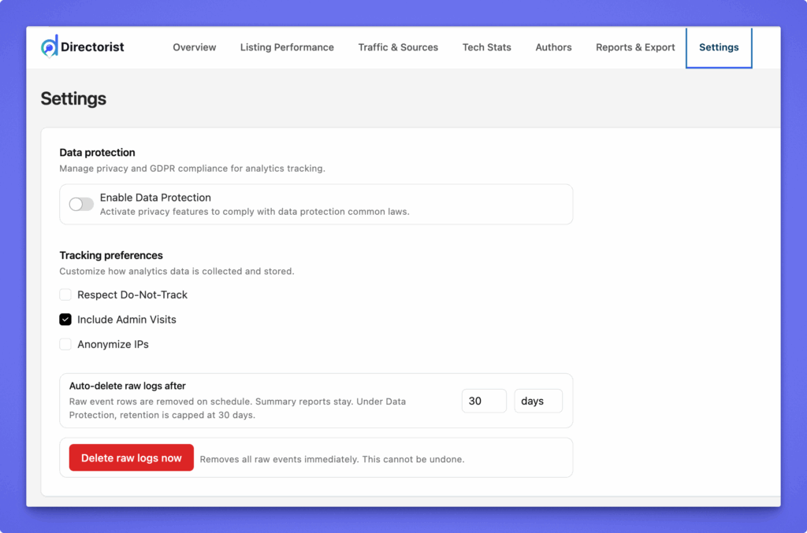This screenshot has height=533, width=807.
Task: Click the Respect Do-Not-Track label text
Action: click(132, 294)
